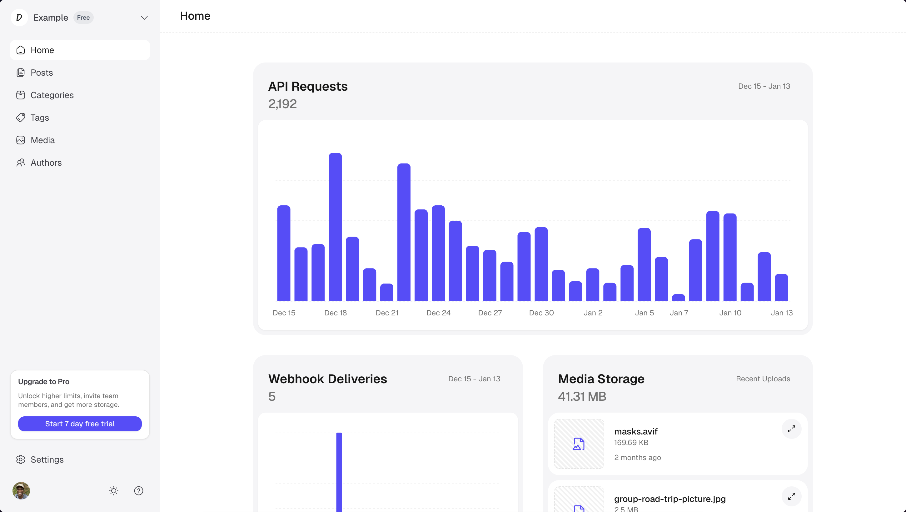
Task: Click the Categories sidebar icon
Action: pos(20,95)
